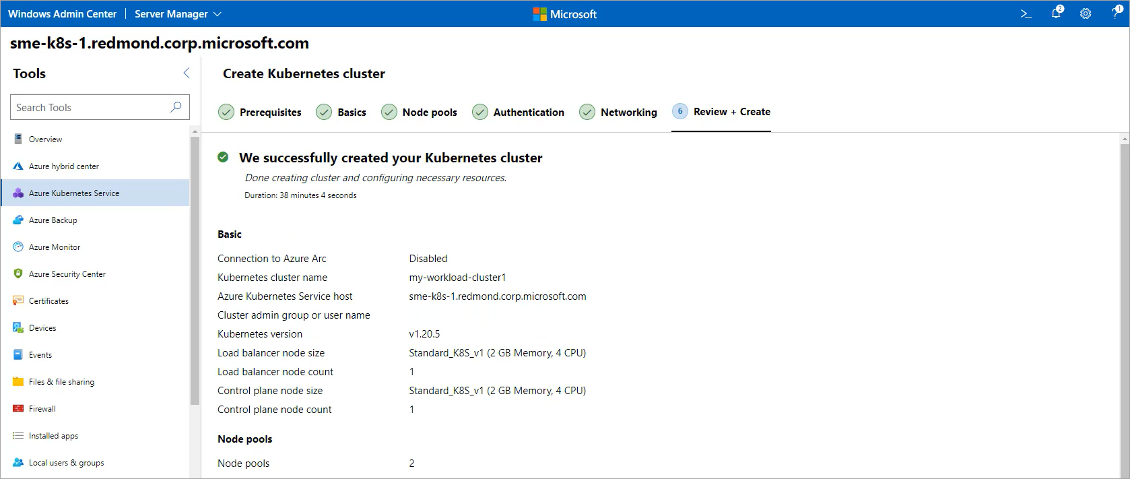Click the main content vertical scrollbar

click(x=1125, y=311)
